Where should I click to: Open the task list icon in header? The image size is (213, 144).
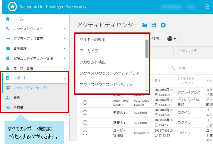point(207,7)
